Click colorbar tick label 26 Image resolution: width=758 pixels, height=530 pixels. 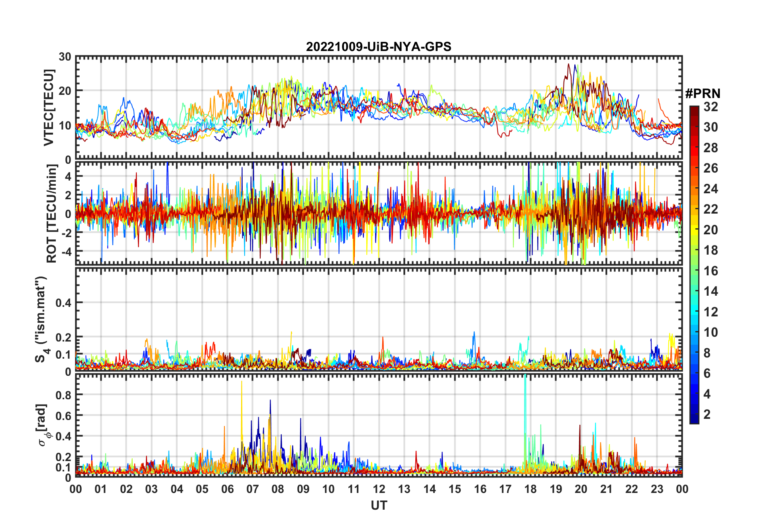711,168
